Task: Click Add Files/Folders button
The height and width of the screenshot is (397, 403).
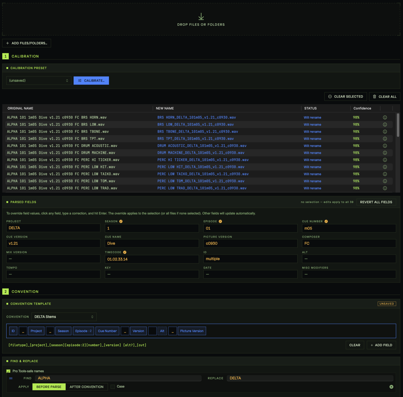Action: pyautogui.click(x=26, y=43)
